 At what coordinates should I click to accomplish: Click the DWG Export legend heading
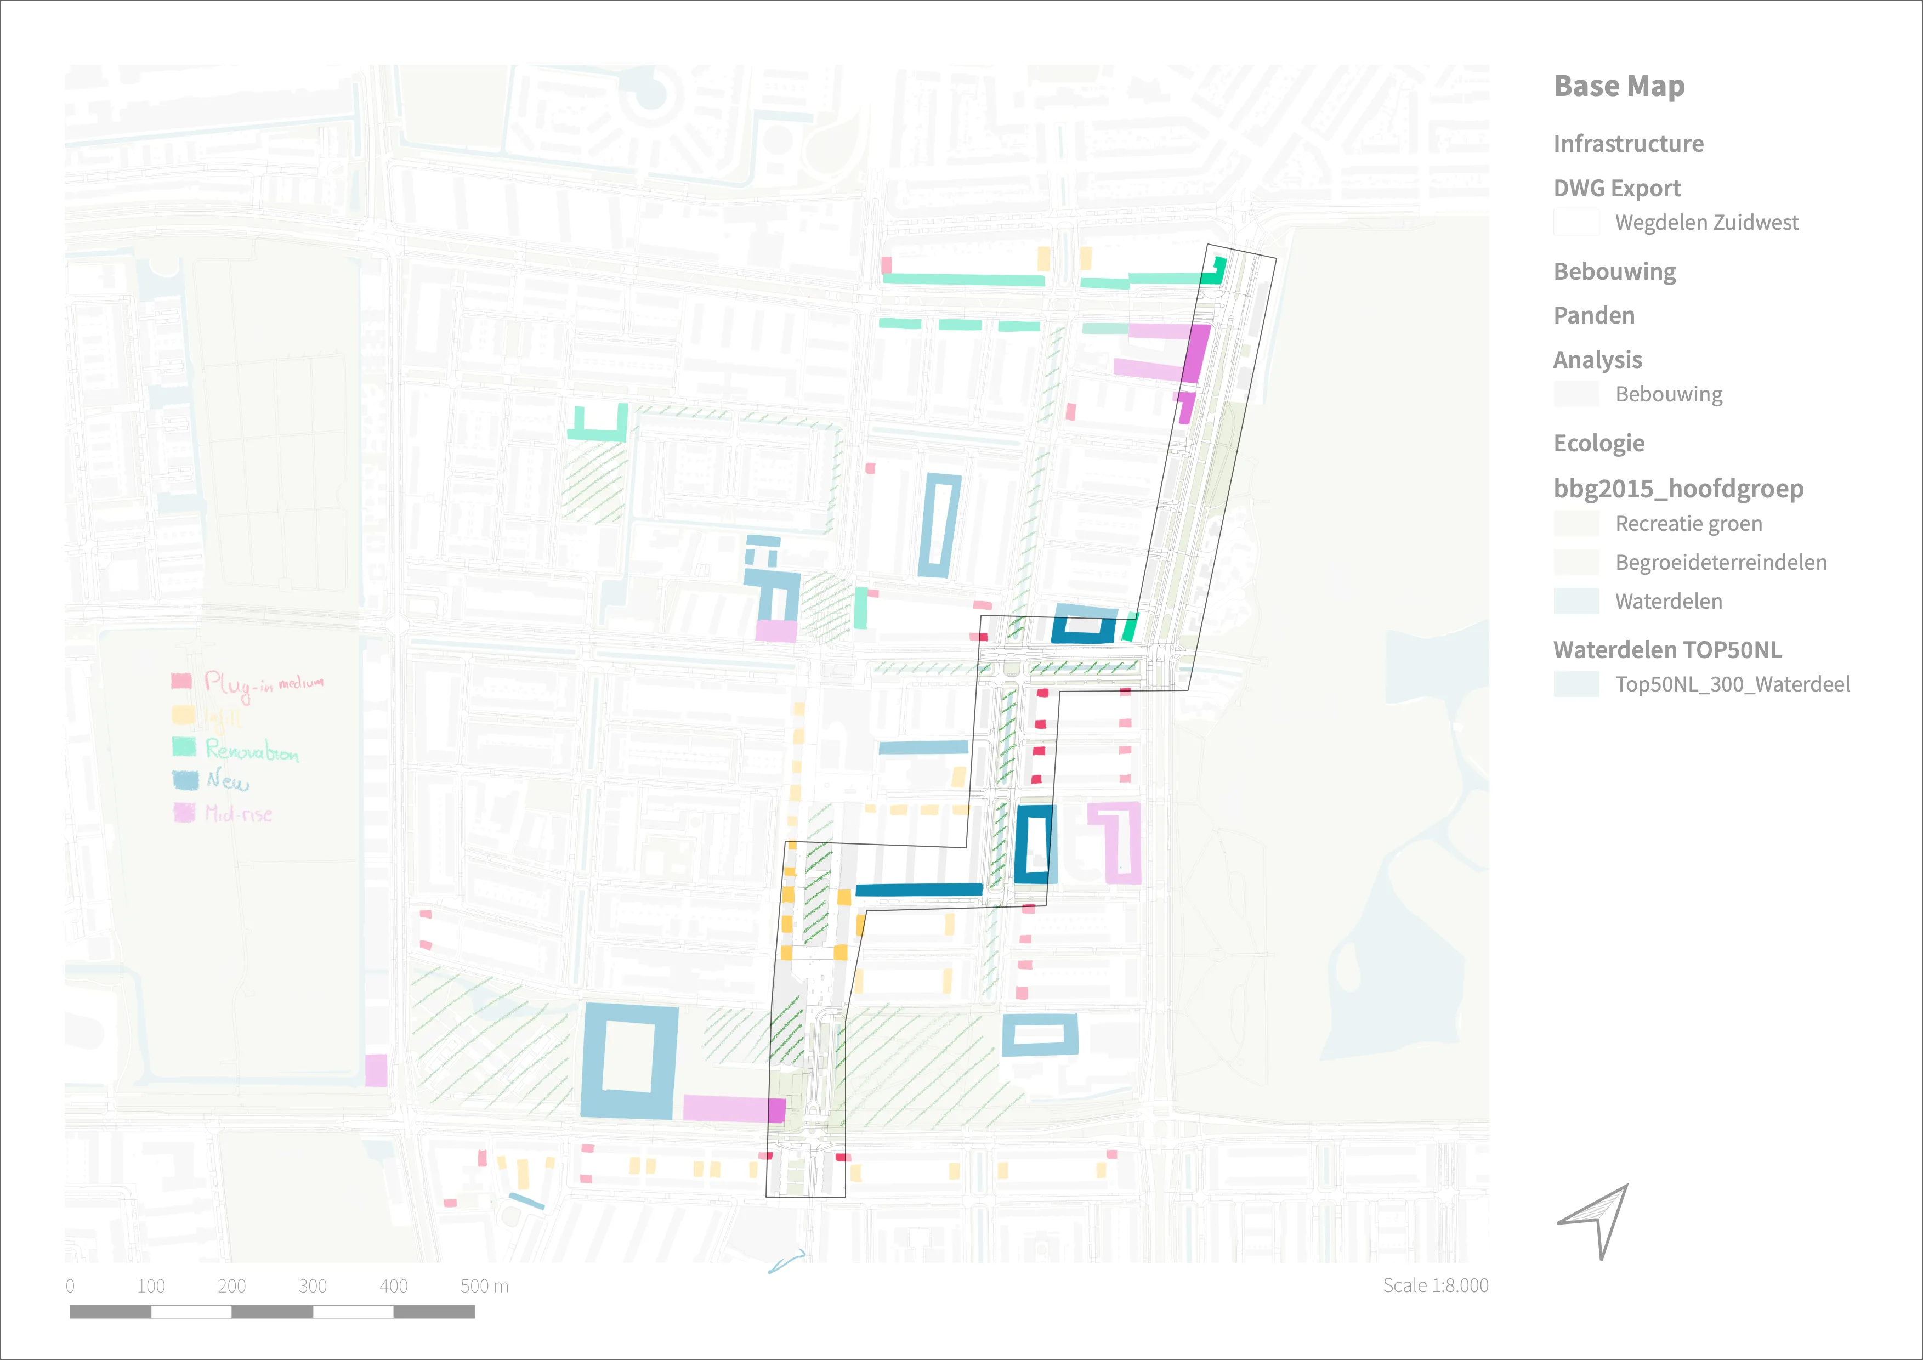1616,189
